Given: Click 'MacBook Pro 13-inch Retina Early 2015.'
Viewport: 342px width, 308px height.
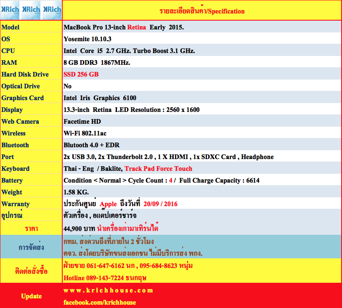Looking at the screenshot, I should click(124, 27).
